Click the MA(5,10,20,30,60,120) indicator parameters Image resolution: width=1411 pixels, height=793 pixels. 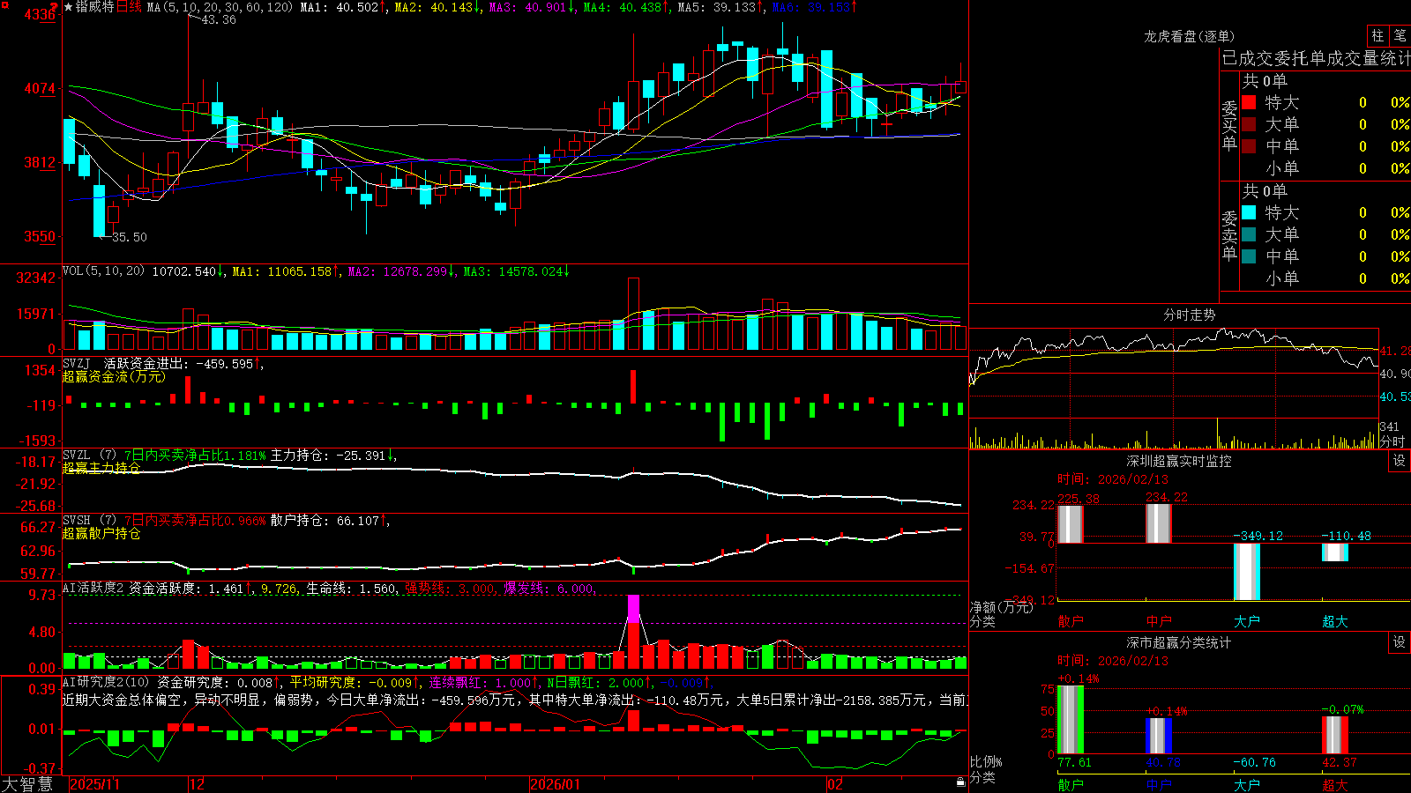click(220, 7)
